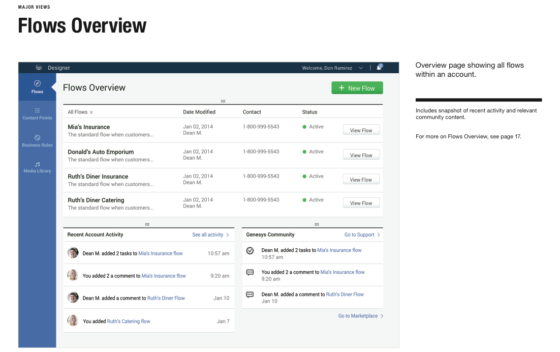This screenshot has width=560, height=352.
Task: Expand the Welcome, Don Ramirez user dropdown
Action: click(x=361, y=68)
